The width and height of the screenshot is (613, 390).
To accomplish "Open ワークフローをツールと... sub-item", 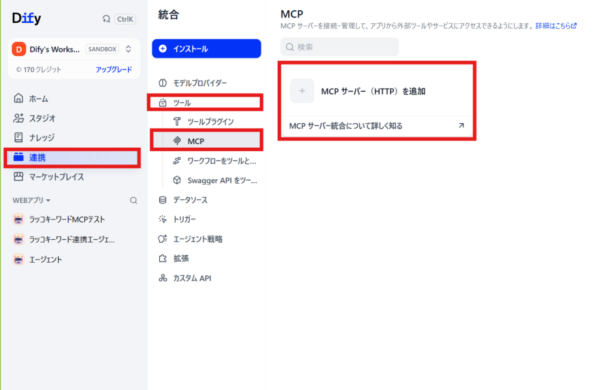I will (x=214, y=161).
